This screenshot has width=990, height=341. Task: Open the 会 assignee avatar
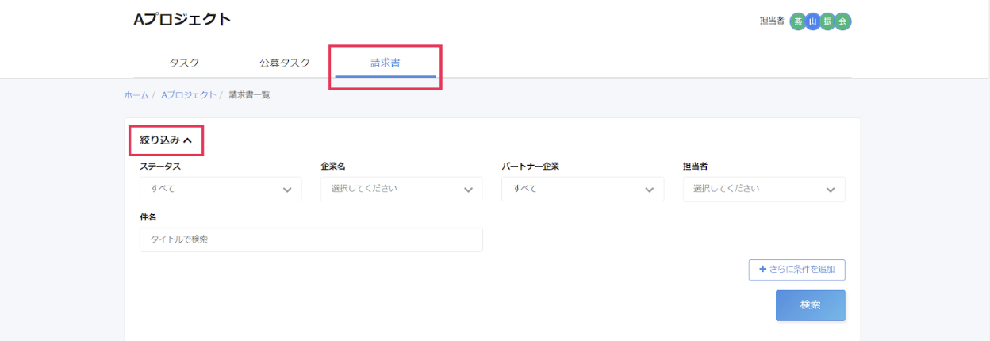click(x=843, y=21)
